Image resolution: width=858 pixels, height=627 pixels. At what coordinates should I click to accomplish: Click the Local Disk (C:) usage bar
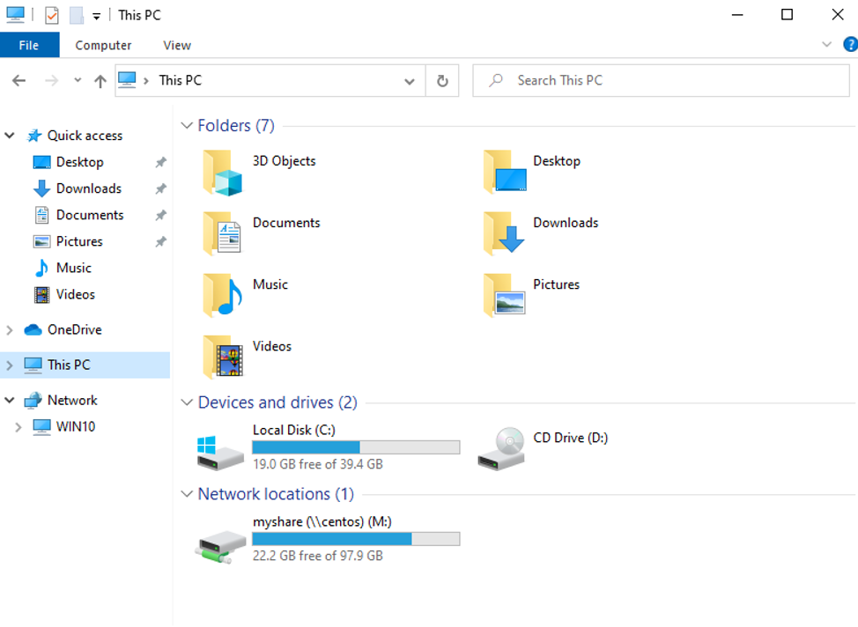pos(356,446)
